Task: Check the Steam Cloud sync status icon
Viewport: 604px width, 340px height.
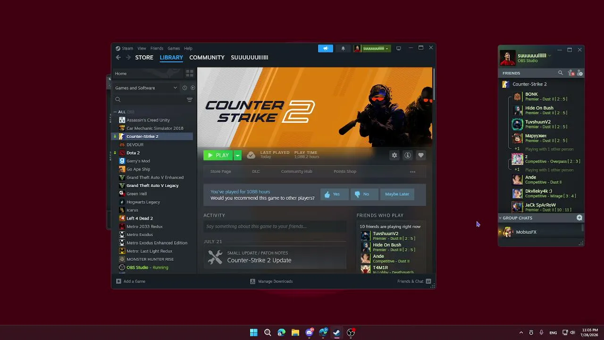Action: pos(251,155)
